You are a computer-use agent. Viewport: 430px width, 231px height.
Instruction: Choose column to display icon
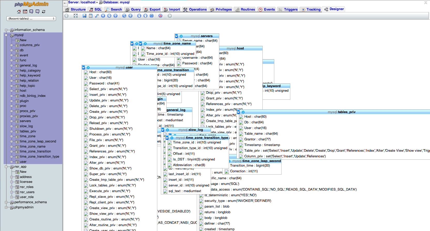point(103,16)
